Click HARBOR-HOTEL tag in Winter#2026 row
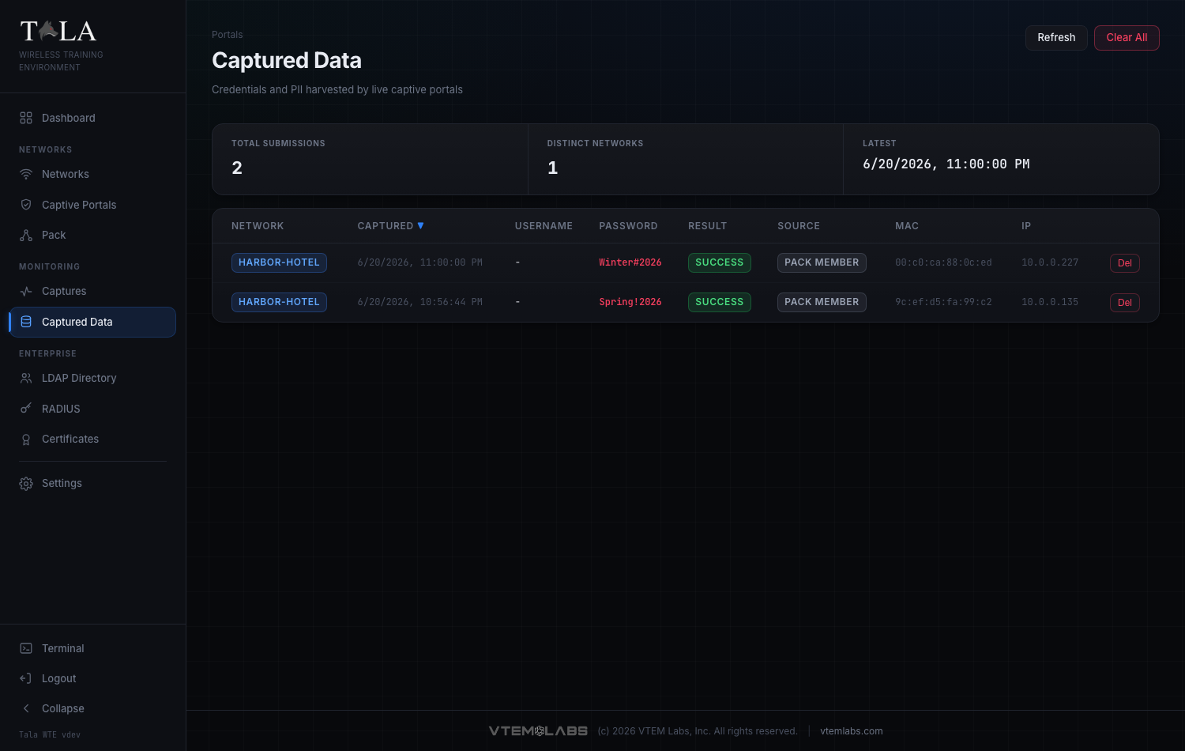This screenshot has height=751, width=1185. (279, 262)
